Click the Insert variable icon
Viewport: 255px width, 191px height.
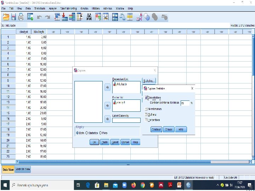[106, 17]
